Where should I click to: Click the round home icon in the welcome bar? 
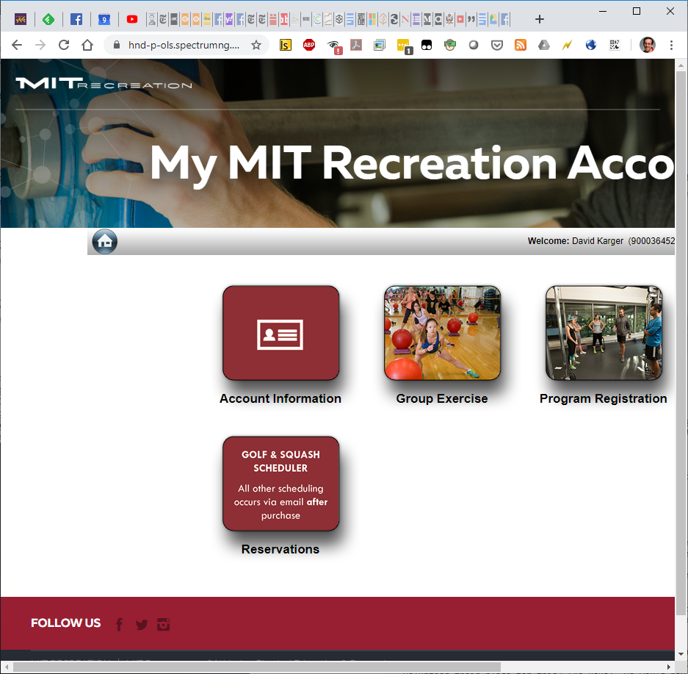(x=104, y=242)
